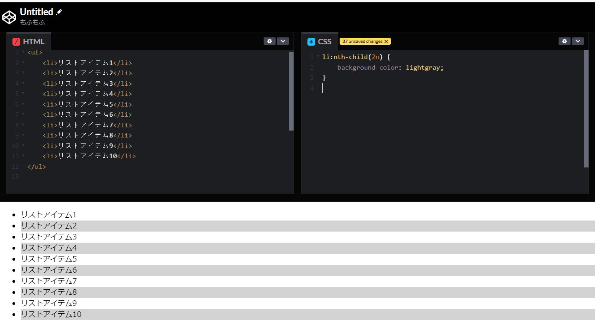Click the red slash HTML icon
This screenshot has width=595, height=328.
(17, 42)
